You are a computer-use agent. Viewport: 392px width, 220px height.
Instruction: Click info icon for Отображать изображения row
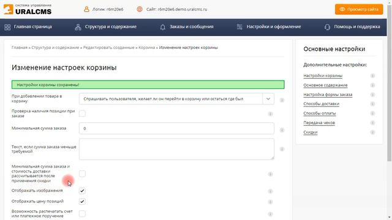pos(270,191)
